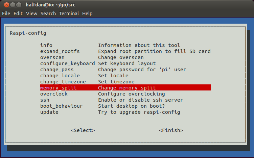This screenshot has width=254, height=158.
Task: Open the File menu
Action: click(x=6, y=14)
